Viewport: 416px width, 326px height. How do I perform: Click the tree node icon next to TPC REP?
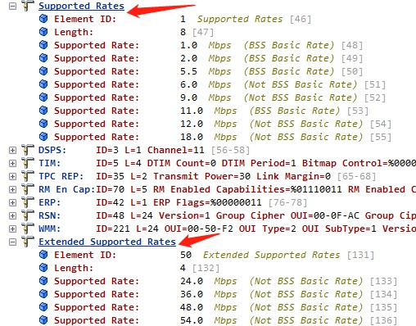(28, 176)
